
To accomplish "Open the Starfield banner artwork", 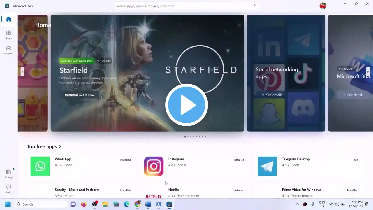I will click(x=147, y=73).
